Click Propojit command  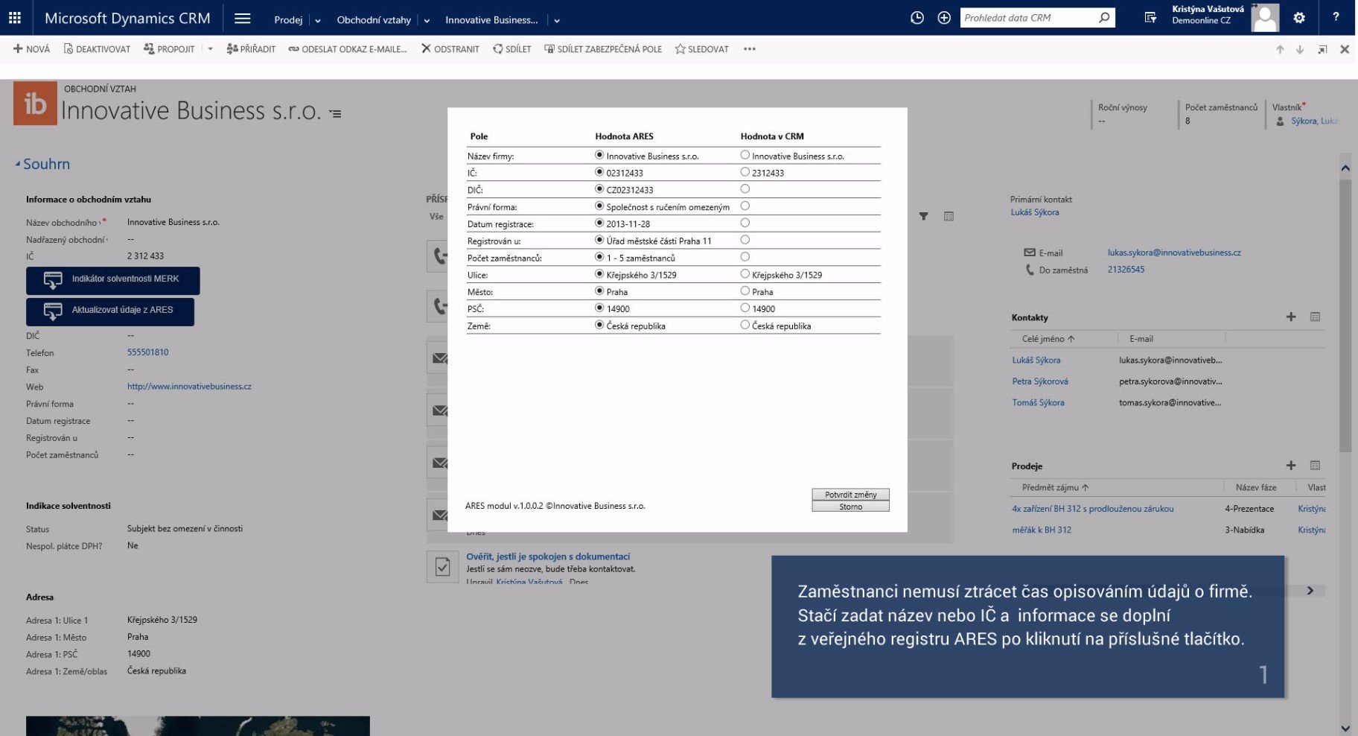click(169, 49)
